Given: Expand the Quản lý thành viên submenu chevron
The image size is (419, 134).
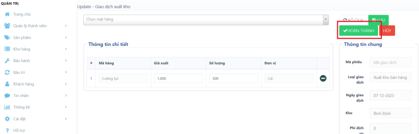Looking at the screenshot, I should [66, 26].
